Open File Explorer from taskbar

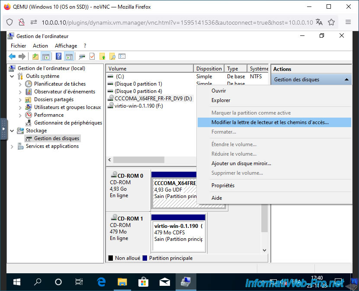pyautogui.click(x=122, y=282)
